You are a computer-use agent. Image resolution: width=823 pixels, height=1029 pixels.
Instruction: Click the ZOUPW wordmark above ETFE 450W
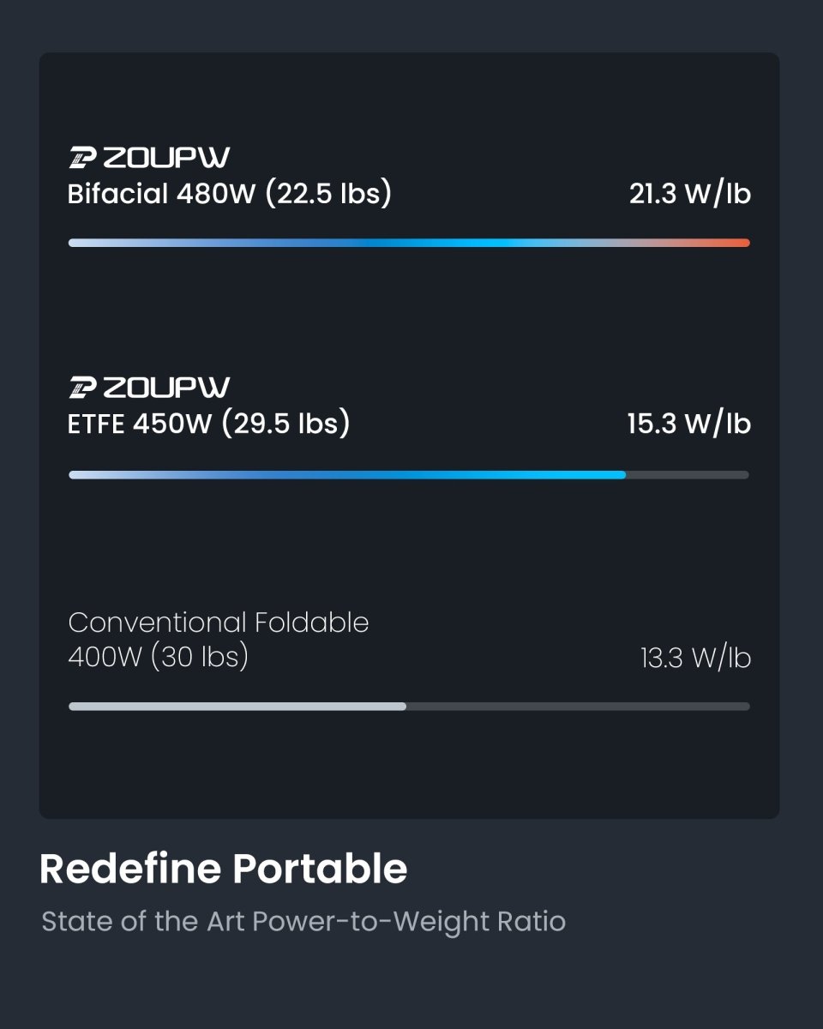(166, 388)
